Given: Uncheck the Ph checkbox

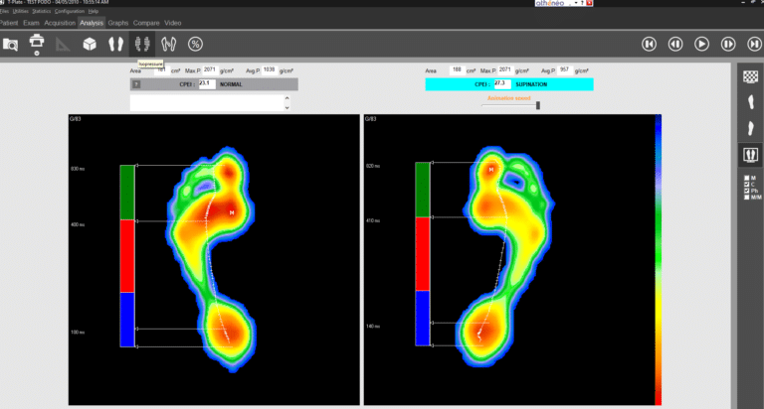Looking at the screenshot, I should [746, 191].
